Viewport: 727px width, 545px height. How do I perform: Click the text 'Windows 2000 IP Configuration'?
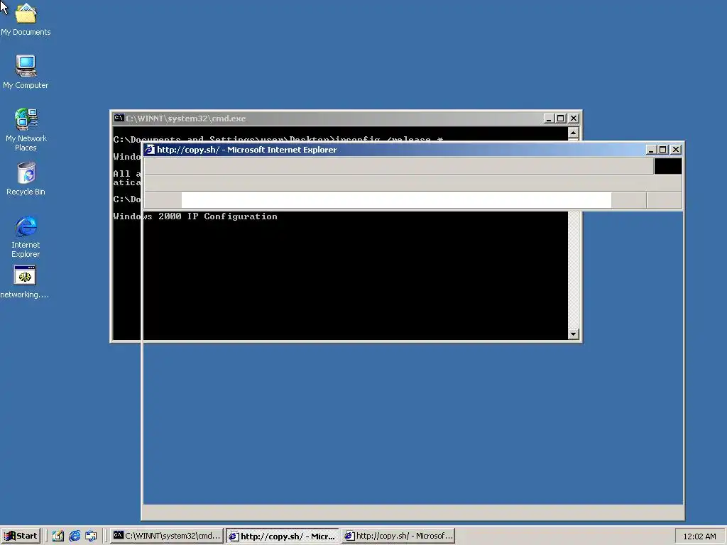coord(195,216)
